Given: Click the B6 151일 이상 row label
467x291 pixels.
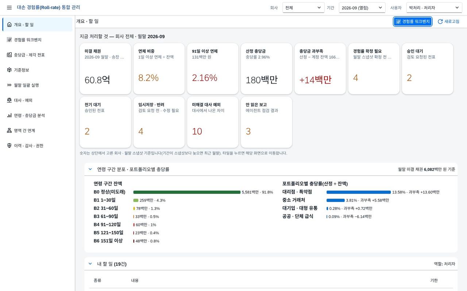Looking at the screenshot, I should point(108,241).
